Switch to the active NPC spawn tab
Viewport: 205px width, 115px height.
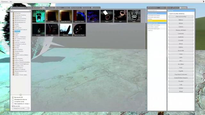43,8
